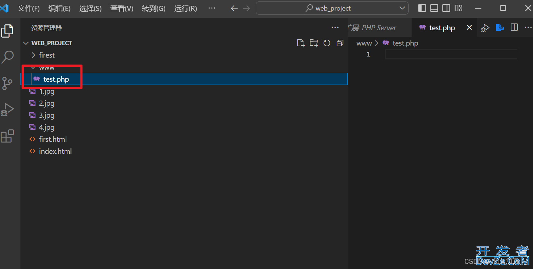Click the web_project command center search box
This screenshot has width=533, height=269.
pos(332,8)
